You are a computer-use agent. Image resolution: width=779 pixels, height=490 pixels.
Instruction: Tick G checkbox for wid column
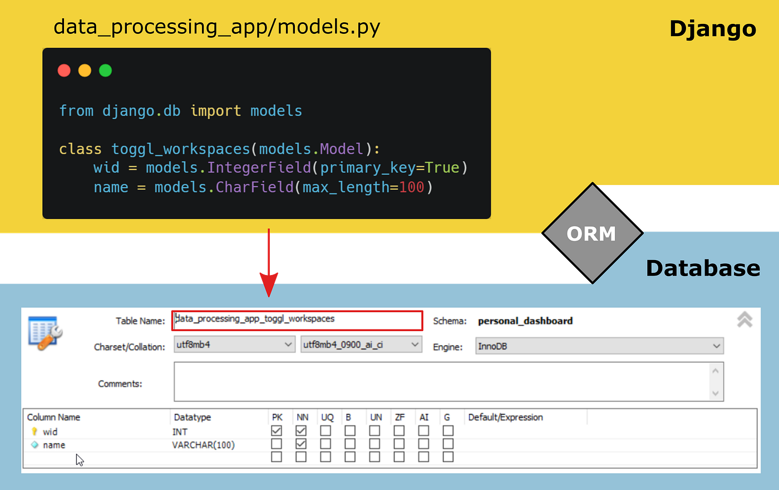click(448, 431)
